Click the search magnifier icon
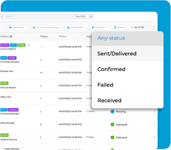The width and height of the screenshot is (171, 150). [x=2, y=17]
